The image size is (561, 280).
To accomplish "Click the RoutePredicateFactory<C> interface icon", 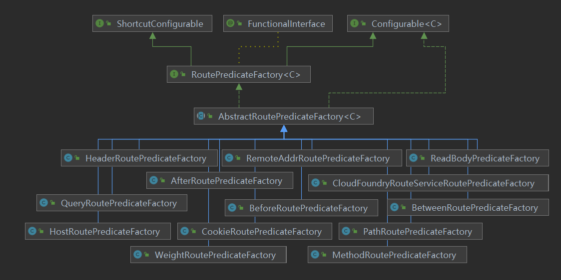I will [x=174, y=74].
